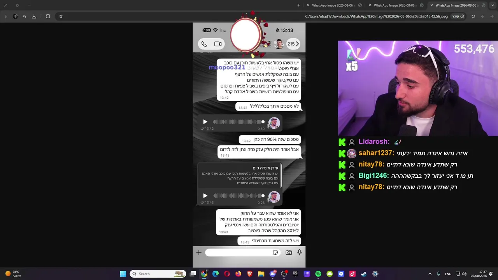Open the 31°C weather widget
The height and width of the screenshot is (280, 498).
(12, 274)
